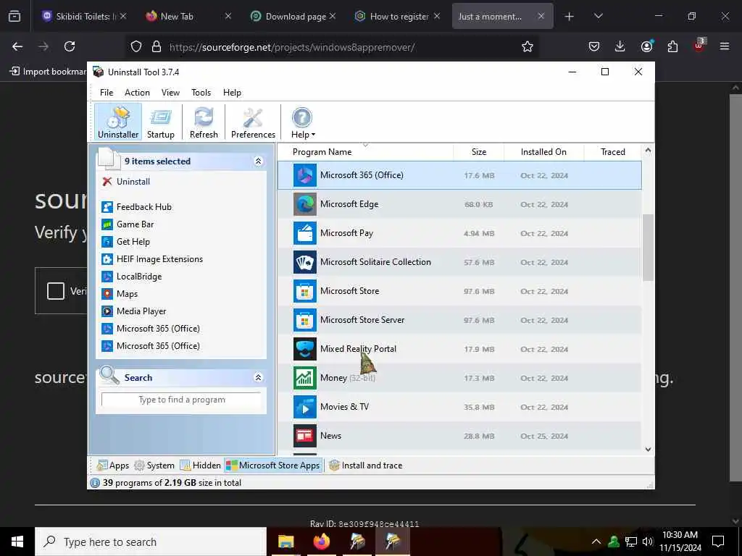742x556 pixels.
Task: Click the Type to find a program field
Action: 181,400
